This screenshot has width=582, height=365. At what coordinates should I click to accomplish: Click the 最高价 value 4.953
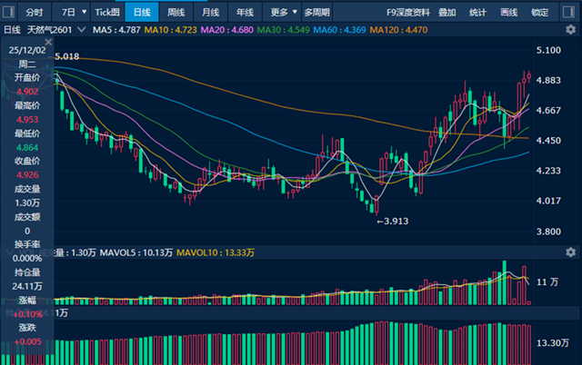pos(27,119)
